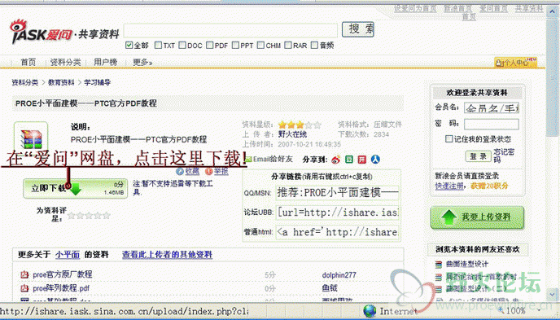Click the Weibo share icon
Screen dimensions: 560x320
(335, 160)
